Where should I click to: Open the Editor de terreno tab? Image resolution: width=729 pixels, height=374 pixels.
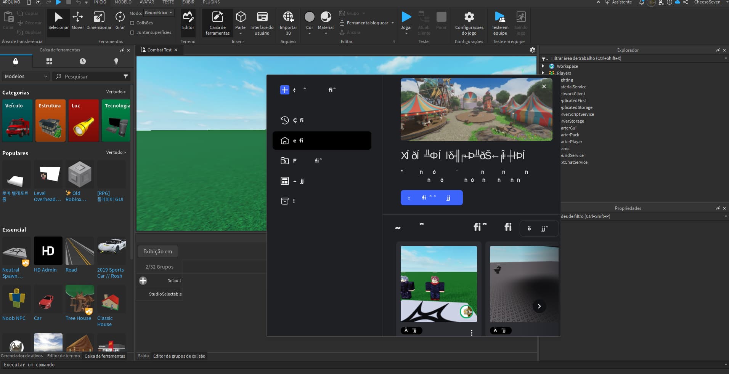click(64, 356)
